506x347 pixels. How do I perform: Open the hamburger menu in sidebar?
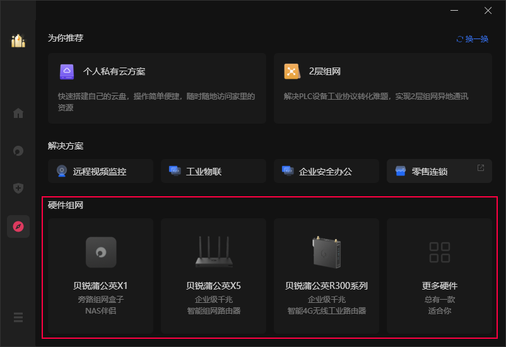[18, 317]
